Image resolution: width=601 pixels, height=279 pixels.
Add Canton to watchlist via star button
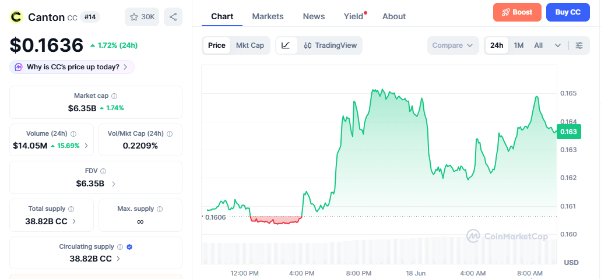(x=142, y=17)
